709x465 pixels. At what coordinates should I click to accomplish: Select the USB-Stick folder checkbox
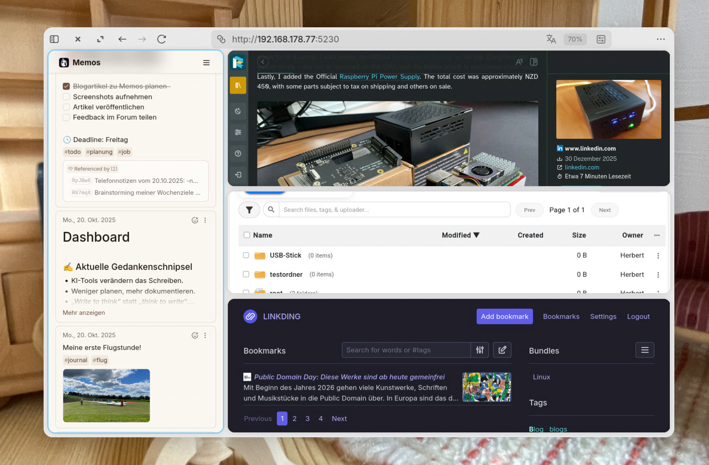coord(246,255)
